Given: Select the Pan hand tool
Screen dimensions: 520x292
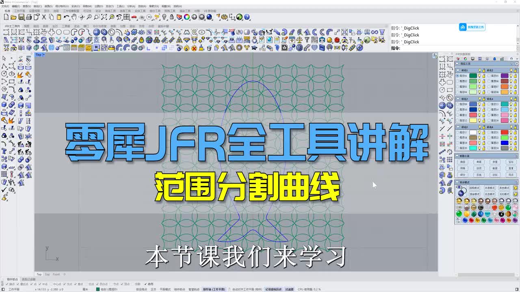Looking at the screenshot, I should [74, 17].
